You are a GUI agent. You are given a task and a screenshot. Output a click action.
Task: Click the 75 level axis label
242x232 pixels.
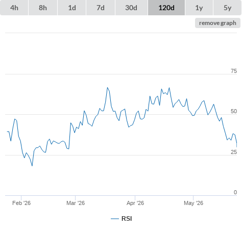234,71
